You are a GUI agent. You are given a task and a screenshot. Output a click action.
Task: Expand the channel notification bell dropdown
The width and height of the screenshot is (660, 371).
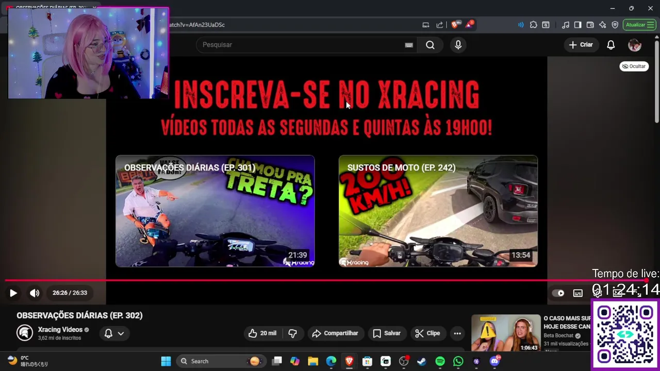(x=114, y=333)
